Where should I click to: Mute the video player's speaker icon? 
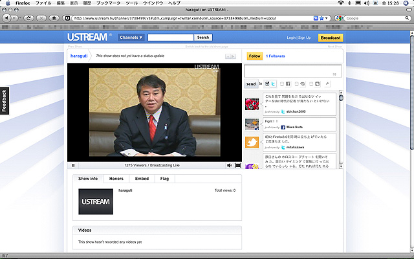tap(229, 166)
